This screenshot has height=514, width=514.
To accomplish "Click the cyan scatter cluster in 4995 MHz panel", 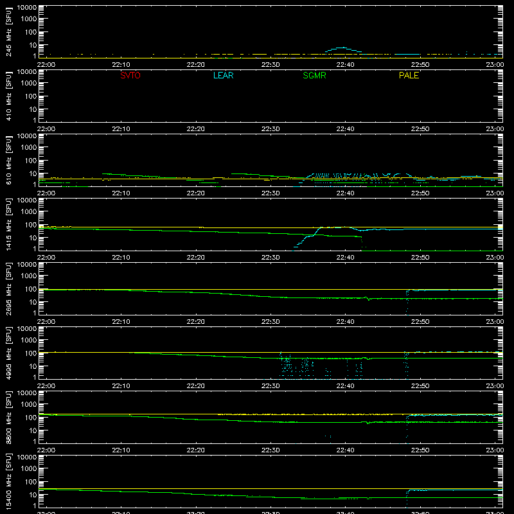I will pyautogui.click(x=287, y=364).
